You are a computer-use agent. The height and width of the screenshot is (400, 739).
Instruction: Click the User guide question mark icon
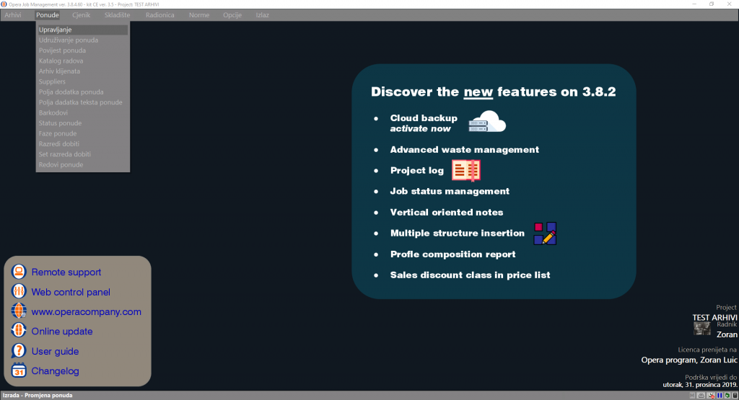(19, 351)
